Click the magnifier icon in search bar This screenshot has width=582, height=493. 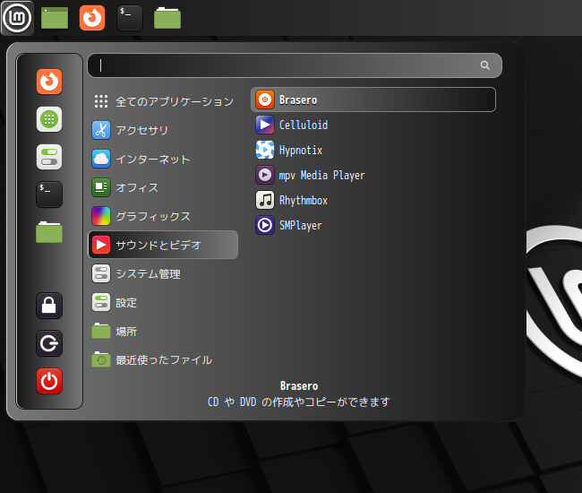pyautogui.click(x=484, y=65)
